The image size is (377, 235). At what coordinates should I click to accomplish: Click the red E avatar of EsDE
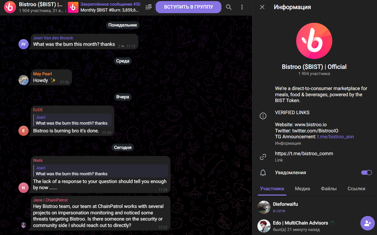[x=24, y=131]
